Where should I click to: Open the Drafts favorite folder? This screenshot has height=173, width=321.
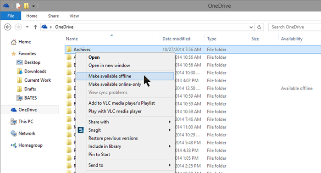click(30, 89)
